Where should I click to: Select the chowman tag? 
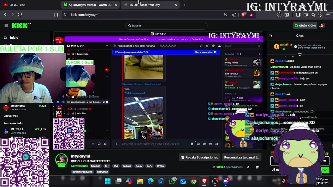pyautogui.click(x=102, y=172)
